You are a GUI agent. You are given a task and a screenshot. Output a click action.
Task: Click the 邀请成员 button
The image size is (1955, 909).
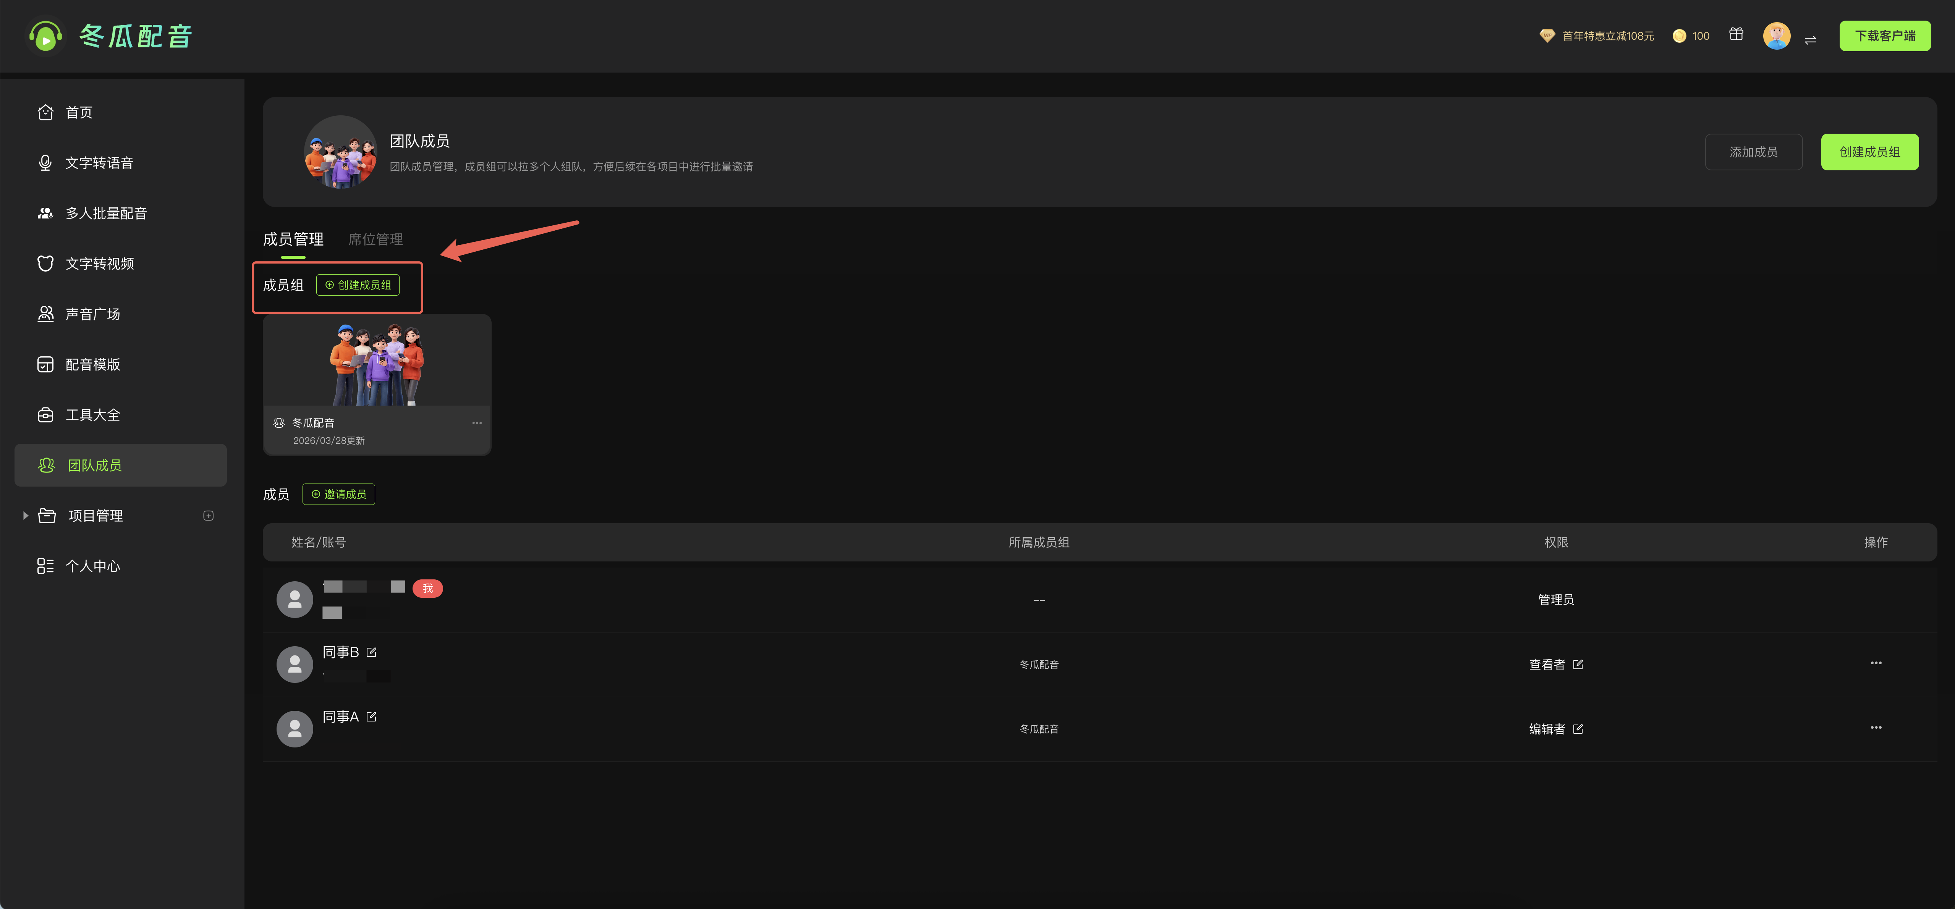pos(338,495)
